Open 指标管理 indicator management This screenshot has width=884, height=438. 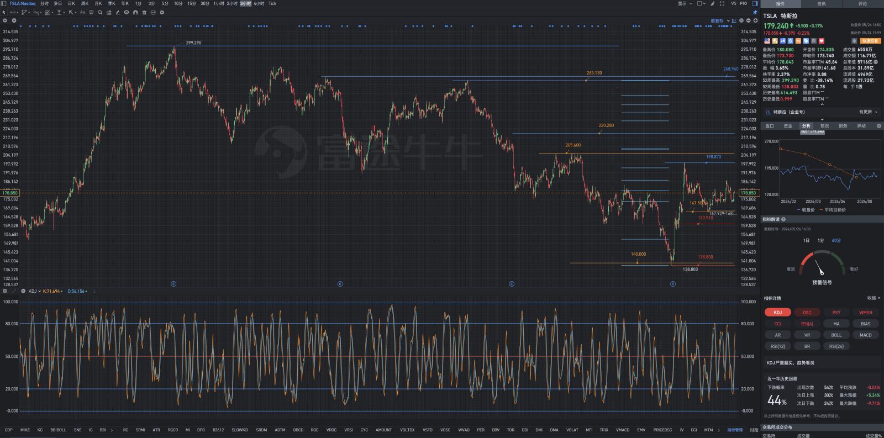tap(735, 430)
